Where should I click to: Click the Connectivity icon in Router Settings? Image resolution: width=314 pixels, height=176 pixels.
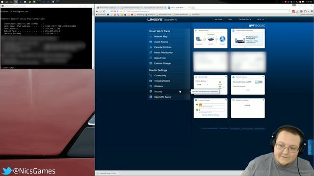coord(151,76)
